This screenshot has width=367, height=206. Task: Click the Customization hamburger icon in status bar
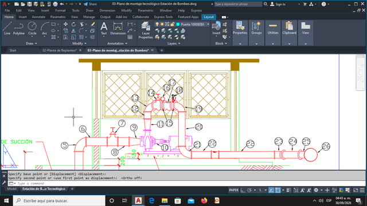pos(362,190)
